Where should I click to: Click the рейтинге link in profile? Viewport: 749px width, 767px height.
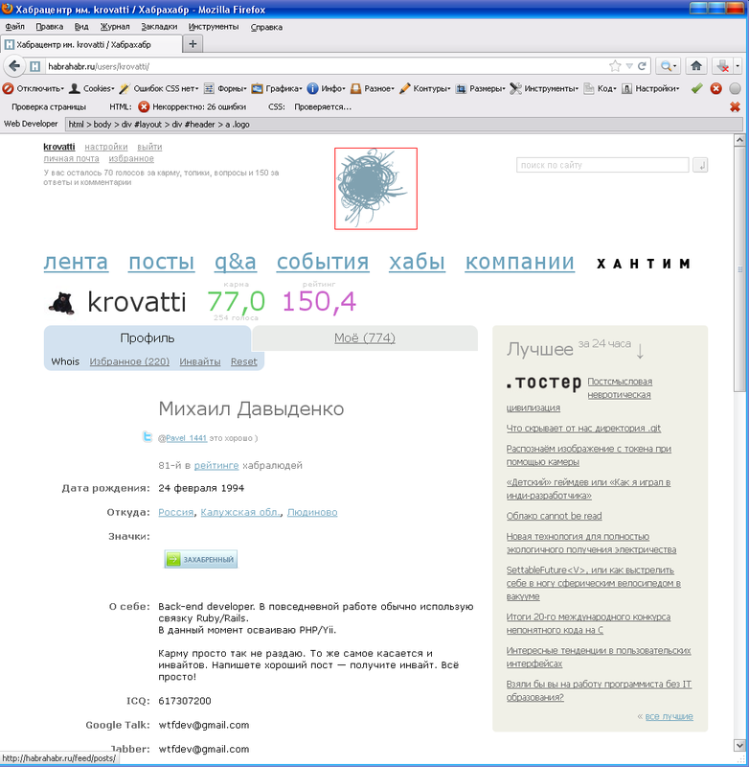pyautogui.click(x=216, y=465)
